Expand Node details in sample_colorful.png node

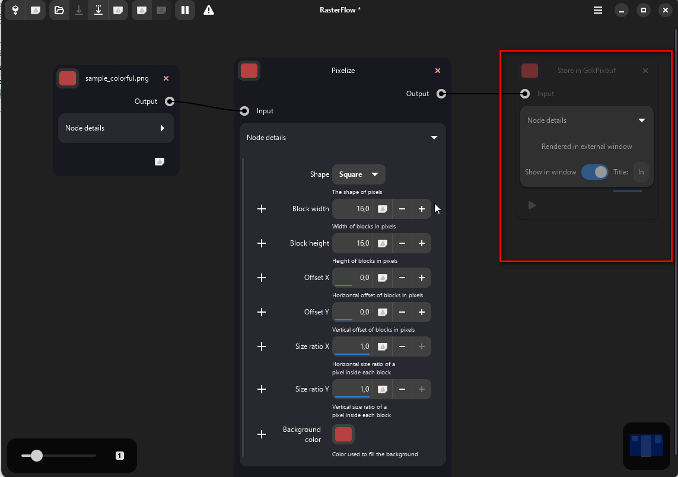162,128
